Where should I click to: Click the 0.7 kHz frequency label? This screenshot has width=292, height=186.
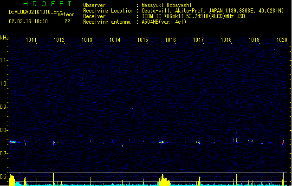(x=4, y=153)
